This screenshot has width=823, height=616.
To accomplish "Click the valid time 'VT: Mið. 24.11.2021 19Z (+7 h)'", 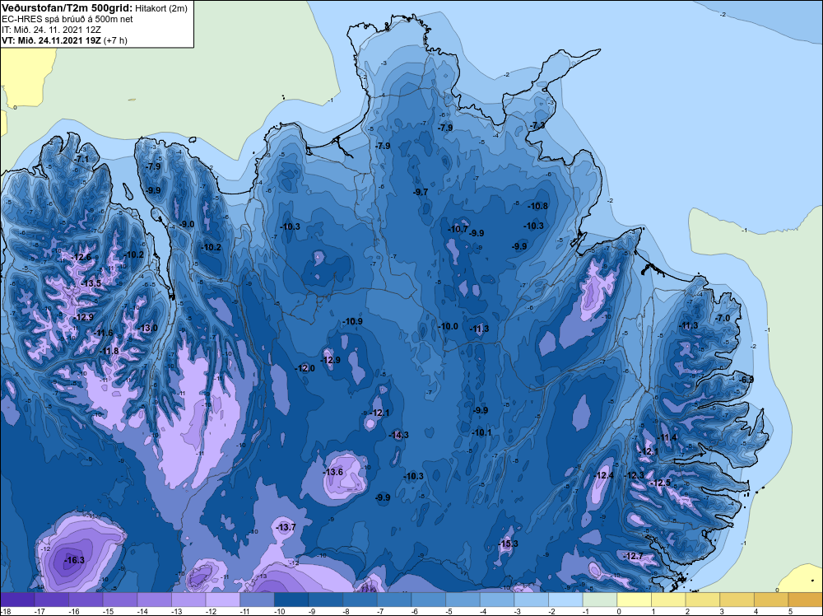I will (x=64, y=40).
